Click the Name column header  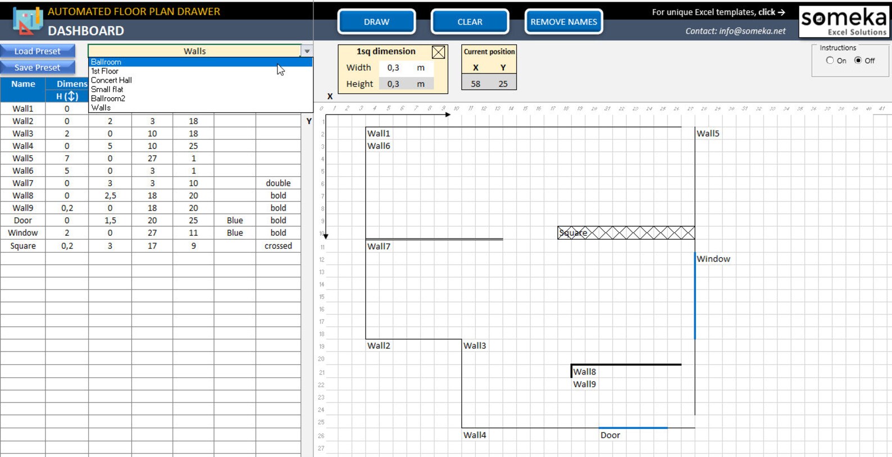23,84
